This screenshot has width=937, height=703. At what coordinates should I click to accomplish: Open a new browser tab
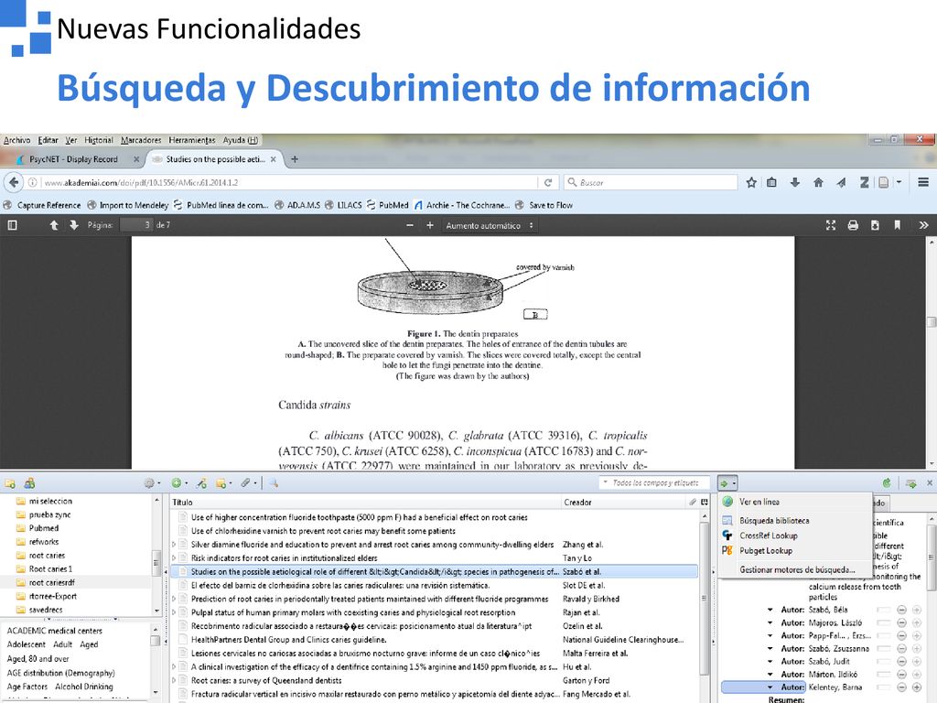294,159
